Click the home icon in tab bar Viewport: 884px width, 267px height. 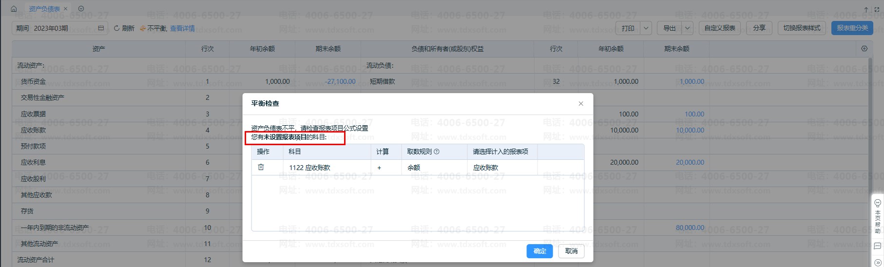tap(14, 9)
